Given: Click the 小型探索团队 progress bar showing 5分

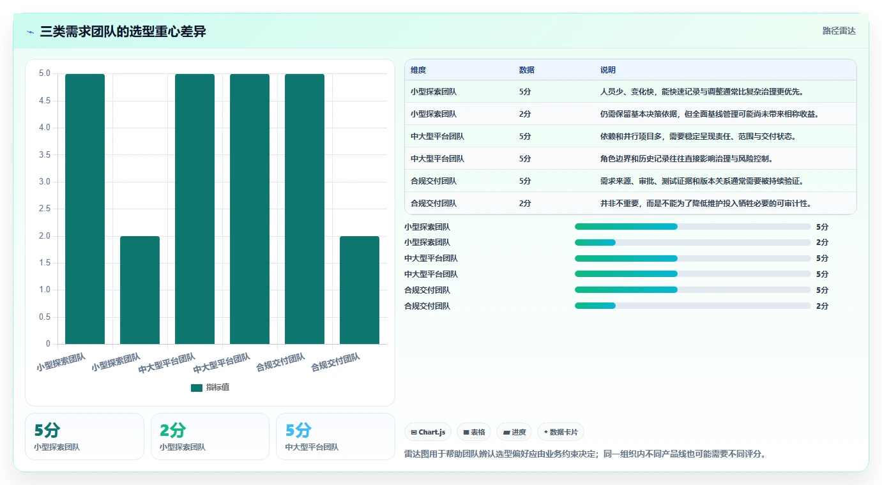Looking at the screenshot, I should (x=693, y=227).
